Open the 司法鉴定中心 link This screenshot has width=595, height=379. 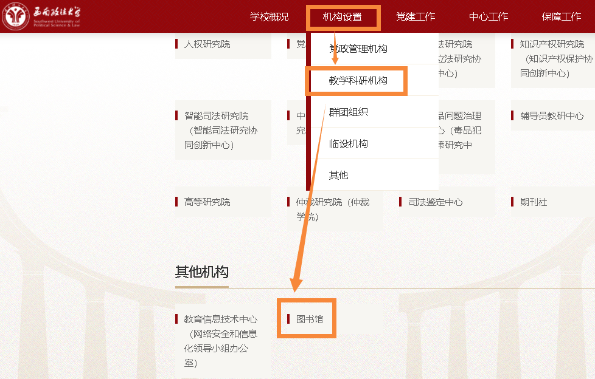pos(436,202)
